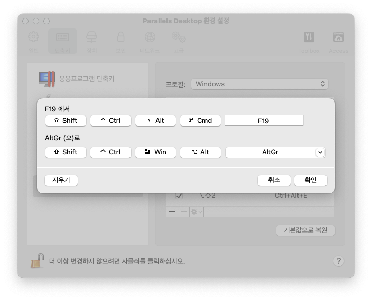This screenshot has width=372, height=300.
Task: Open the 프로필 Windows profile dropdown
Action: pos(259,84)
